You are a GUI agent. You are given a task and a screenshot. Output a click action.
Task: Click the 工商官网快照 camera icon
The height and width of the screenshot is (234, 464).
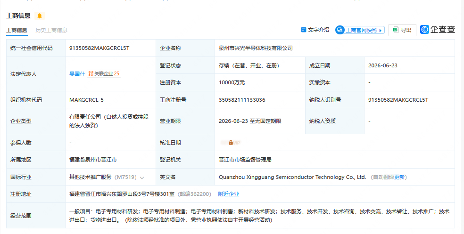tap(340, 30)
